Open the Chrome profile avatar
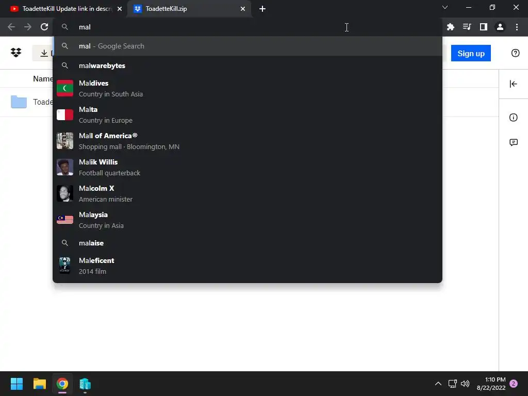528x396 pixels. [500, 27]
